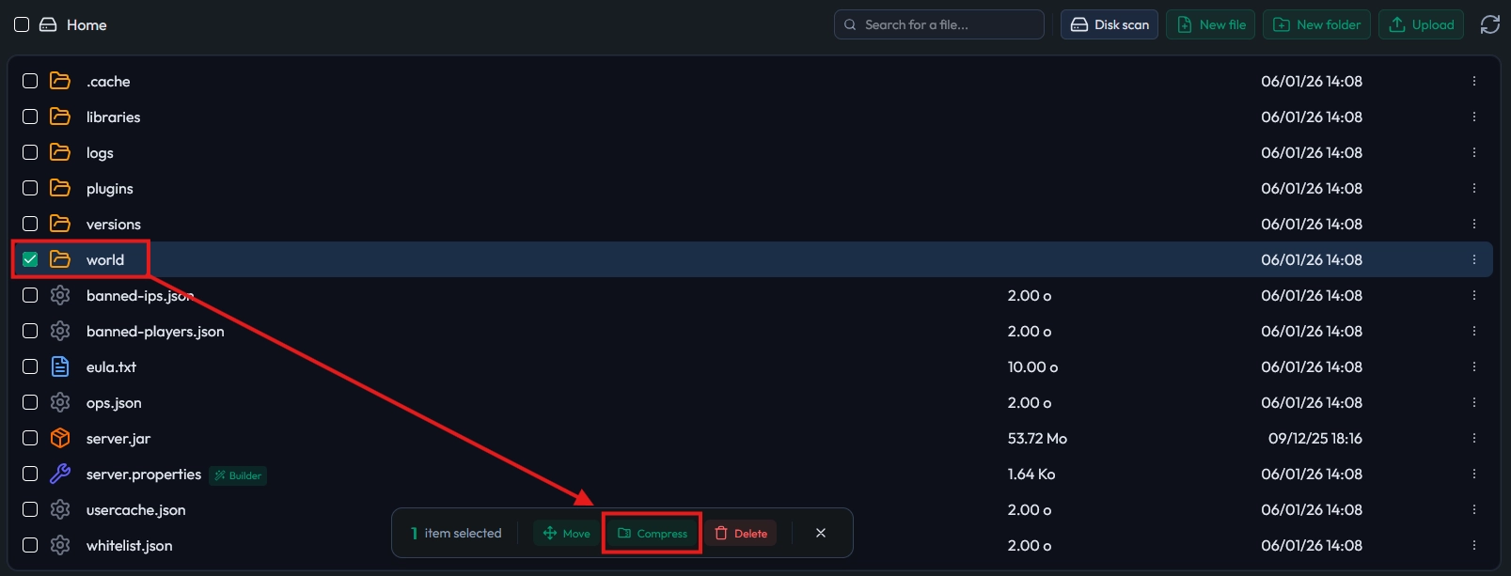Open the options menu for server.jar row

click(x=1473, y=438)
